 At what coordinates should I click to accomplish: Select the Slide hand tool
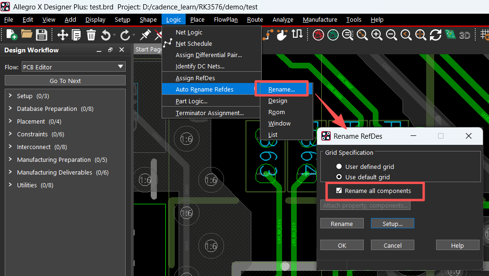tap(282, 34)
